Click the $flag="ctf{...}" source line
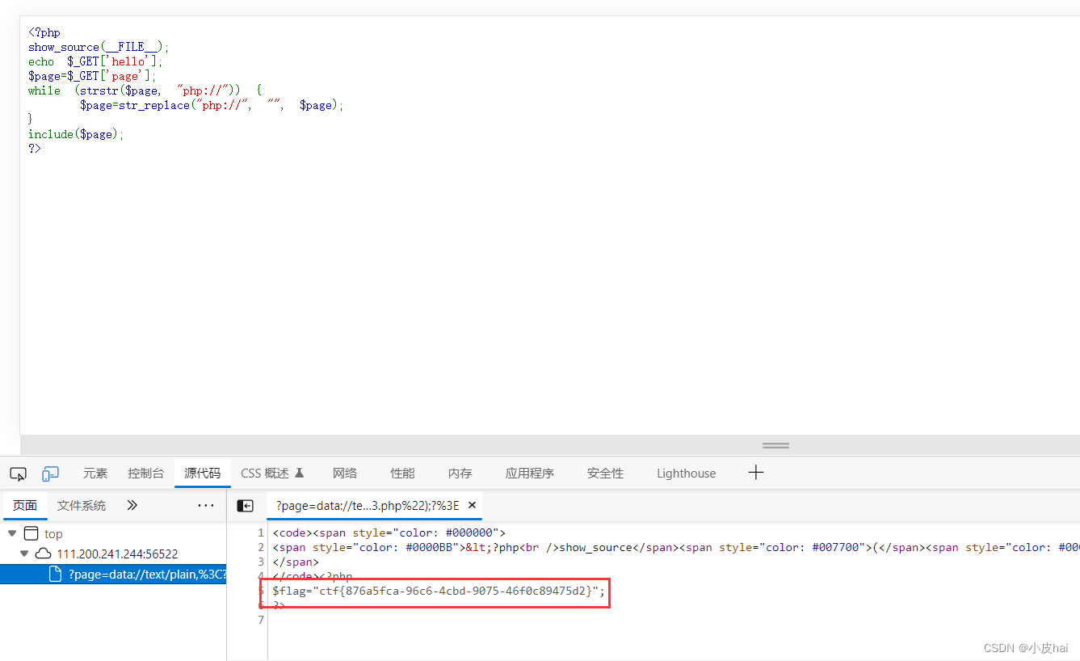Screen dimensions: 1080x661 coord(439,591)
